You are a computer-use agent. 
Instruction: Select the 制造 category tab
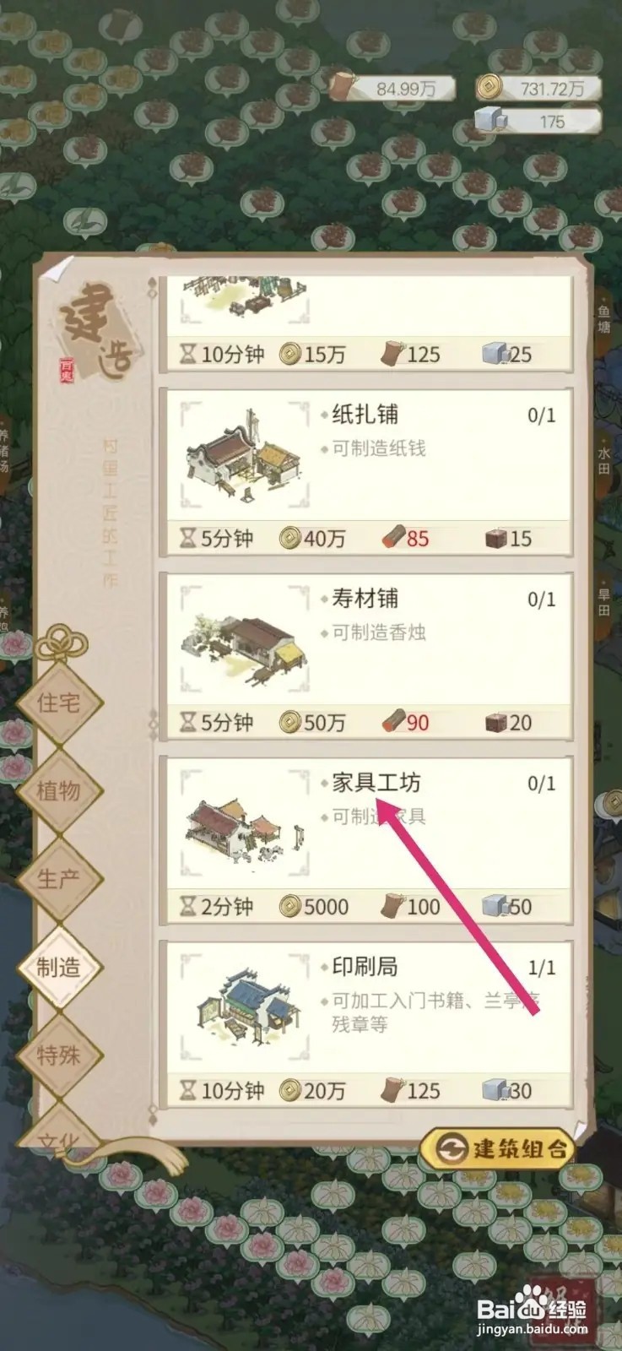tap(59, 967)
